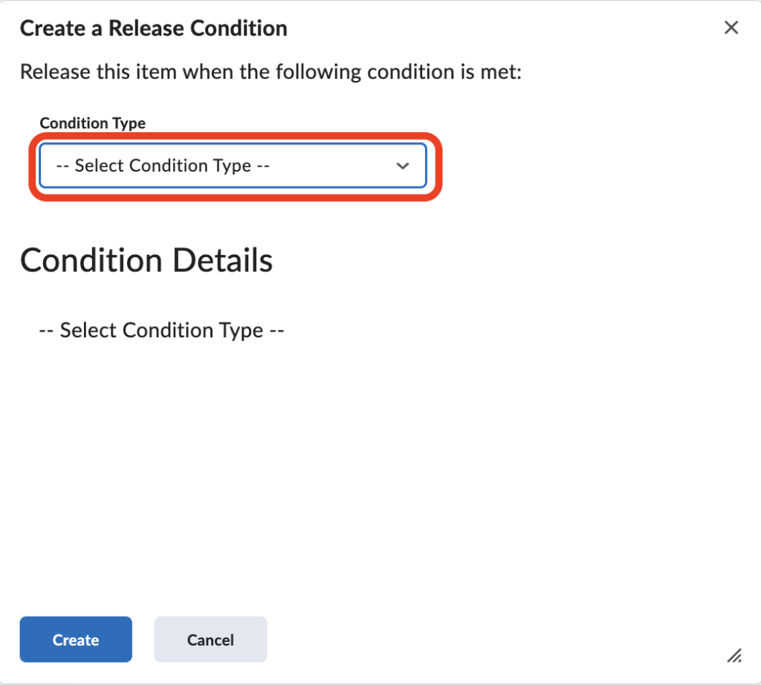The height and width of the screenshot is (685, 761).
Task: Click the highlighted condition type selector
Action: [233, 166]
